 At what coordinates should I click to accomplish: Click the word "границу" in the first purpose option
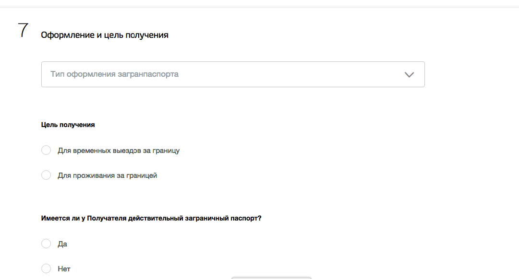pyautogui.click(x=166, y=151)
